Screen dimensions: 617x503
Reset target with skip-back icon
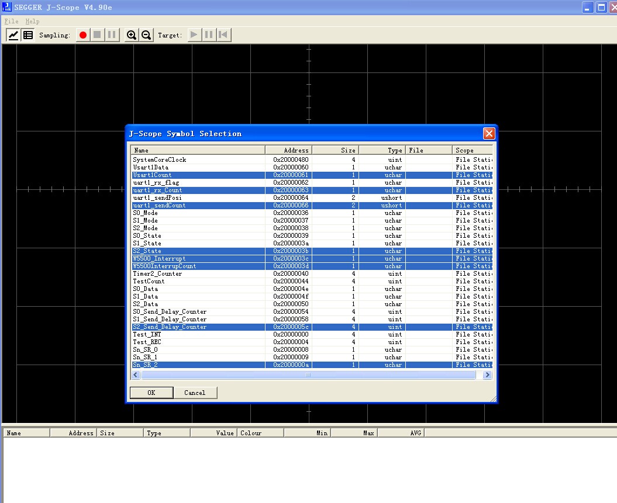223,35
